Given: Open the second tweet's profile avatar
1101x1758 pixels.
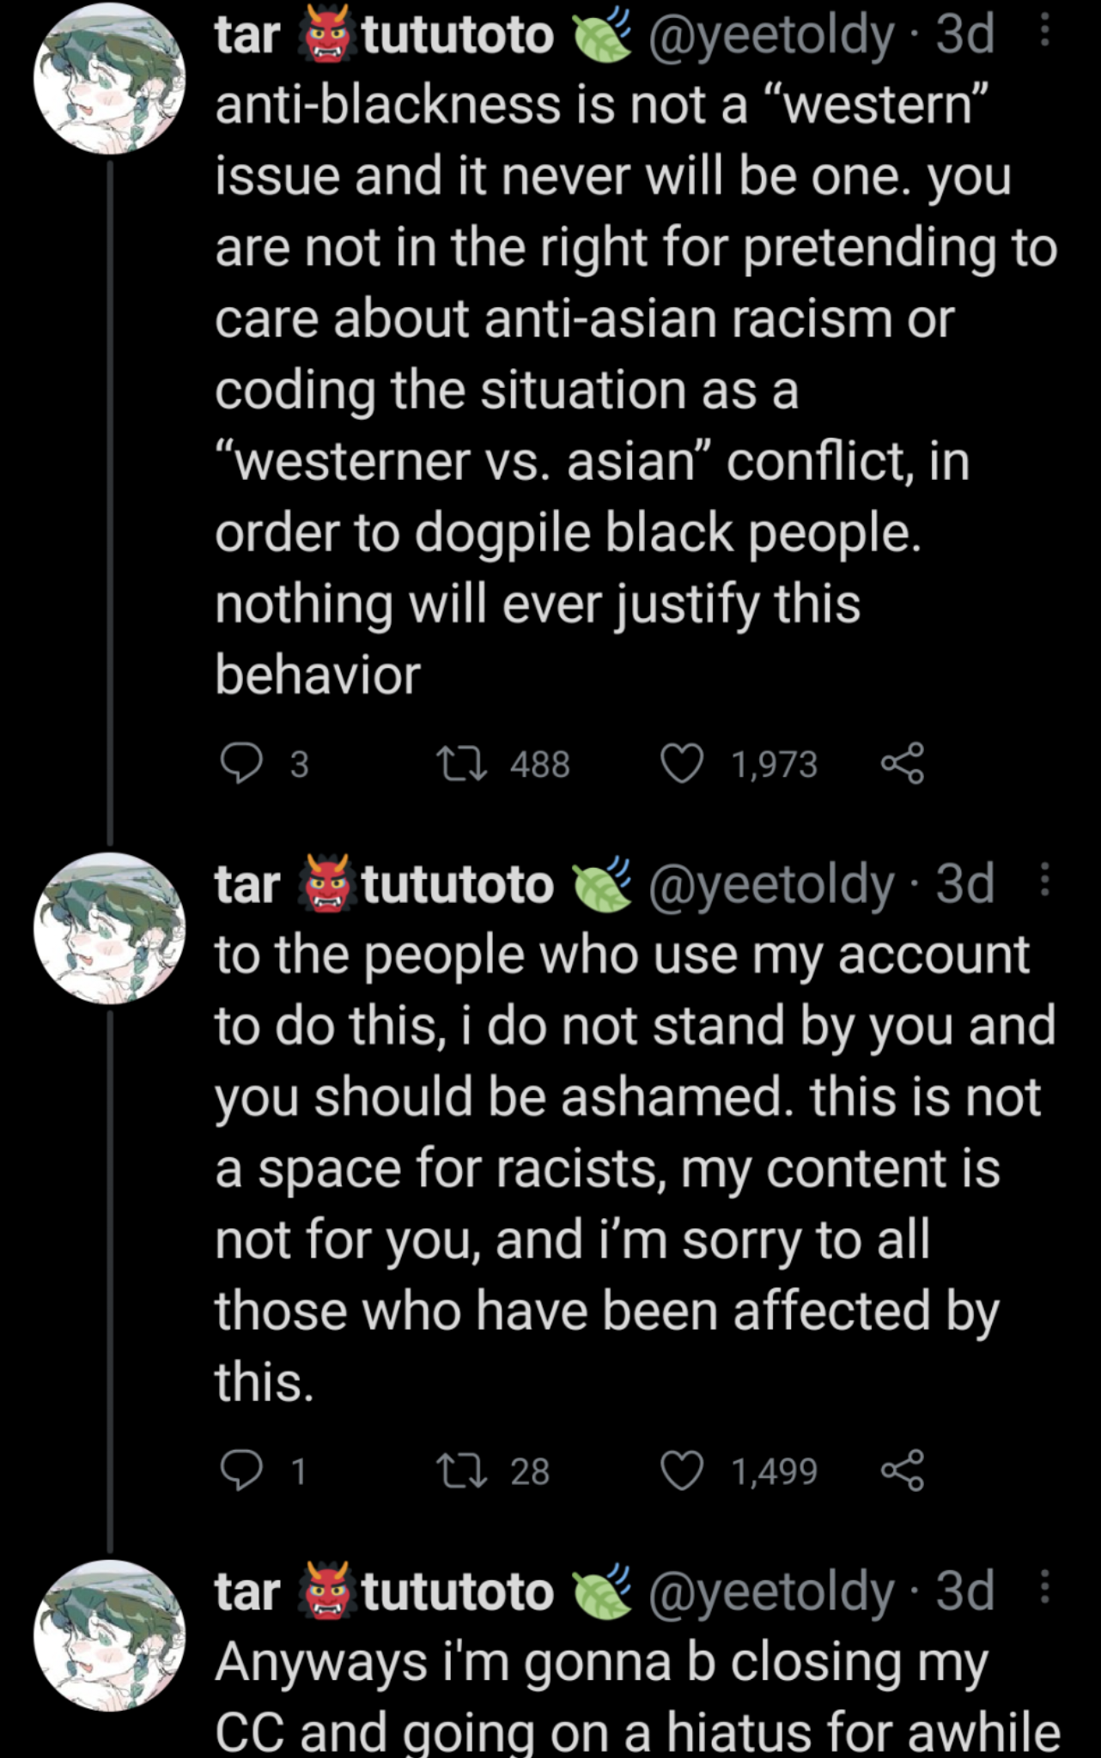Looking at the screenshot, I should click(110, 928).
